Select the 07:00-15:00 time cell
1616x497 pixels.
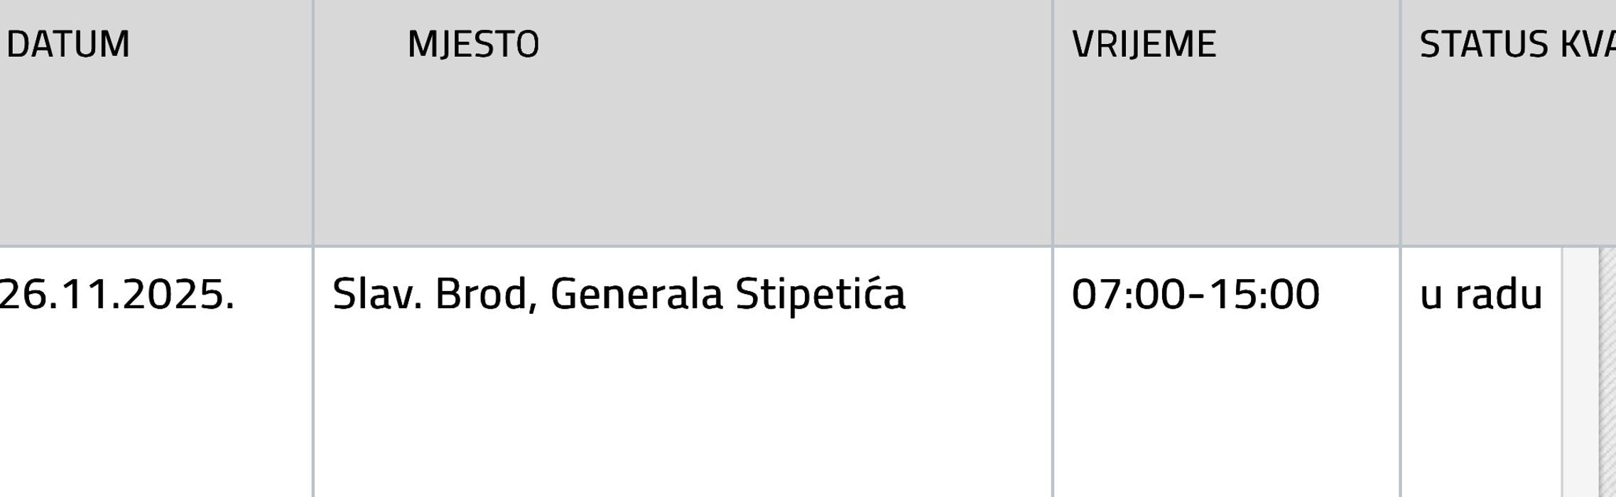click(x=1195, y=294)
